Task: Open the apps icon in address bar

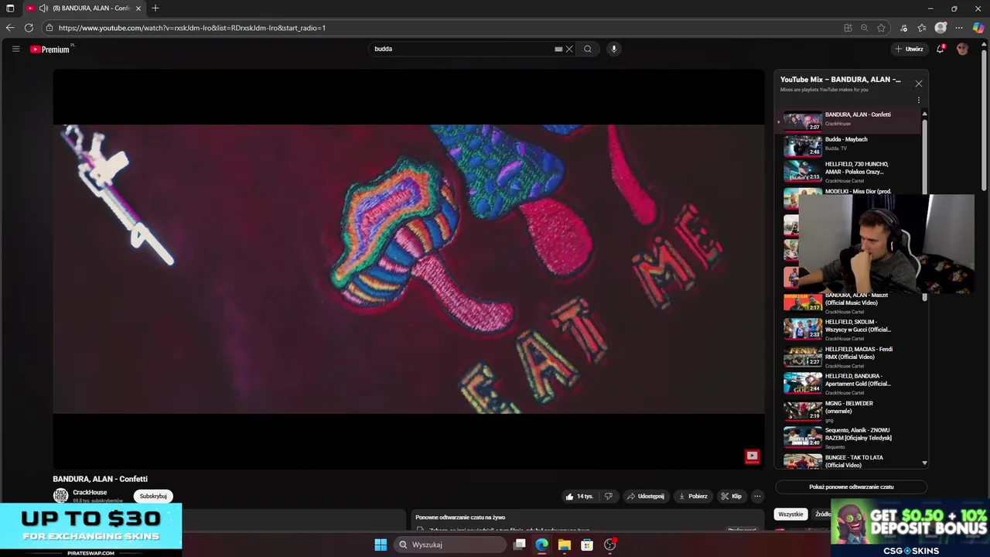Action: click(848, 28)
